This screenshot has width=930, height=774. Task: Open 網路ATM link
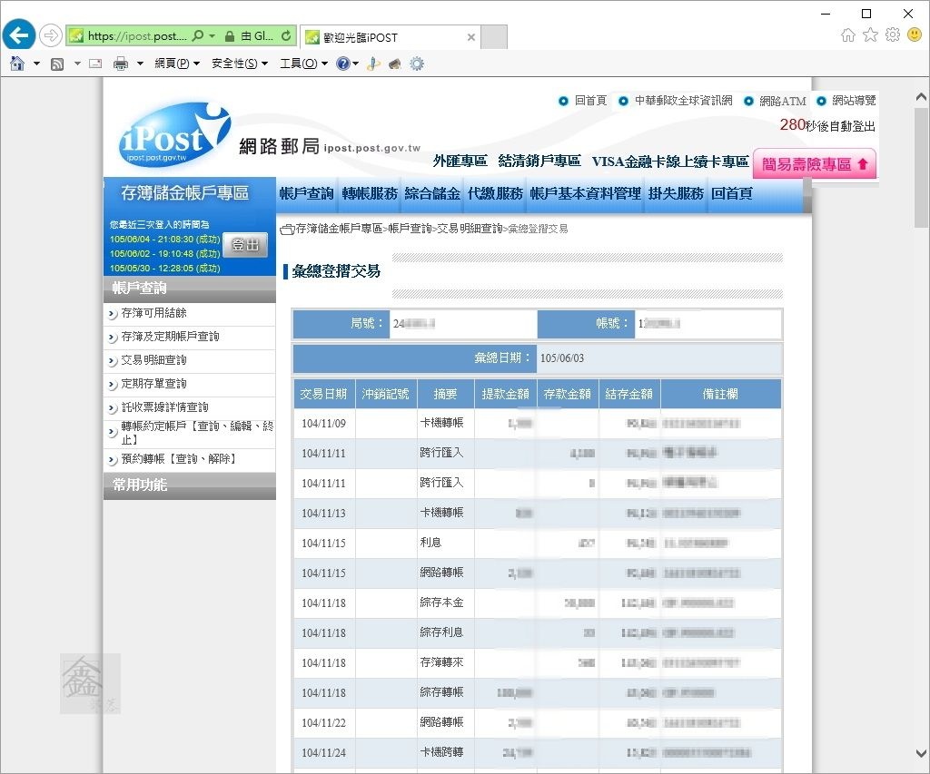pyautogui.click(x=782, y=101)
